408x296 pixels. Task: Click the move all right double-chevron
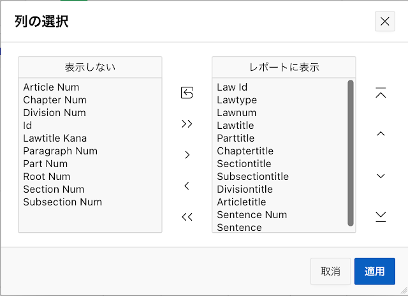(187, 124)
